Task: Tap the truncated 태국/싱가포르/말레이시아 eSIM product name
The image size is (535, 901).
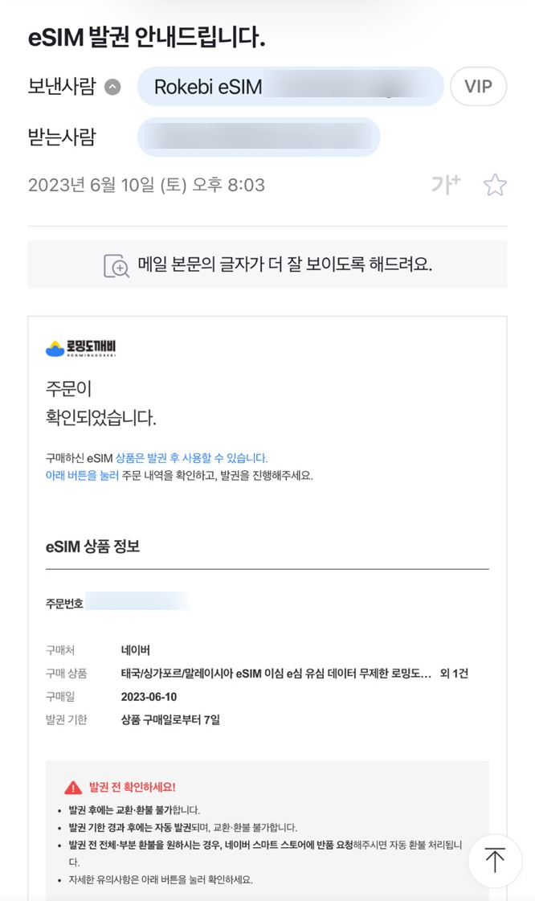Action: 276,674
